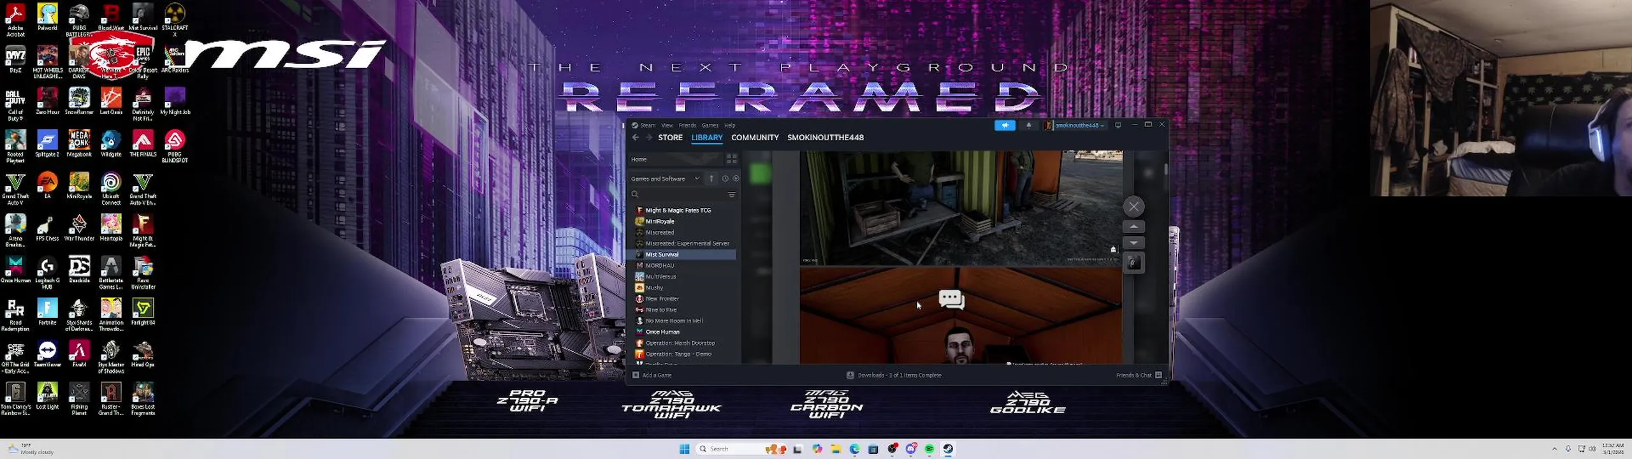The image size is (1632, 459).
Task: Open Microsoft Edge from the taskbar
Action: coord(854,449)
